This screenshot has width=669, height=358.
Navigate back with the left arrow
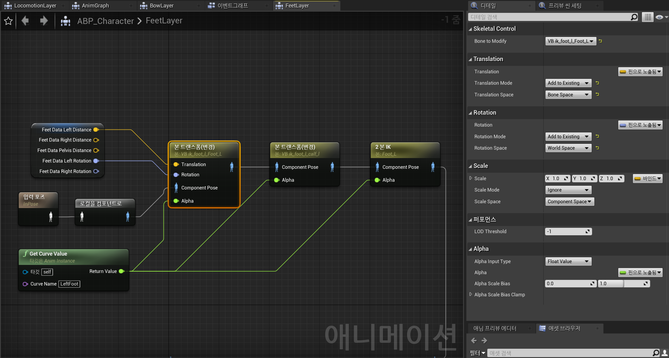pyautogui.click(x=25, y=21)
